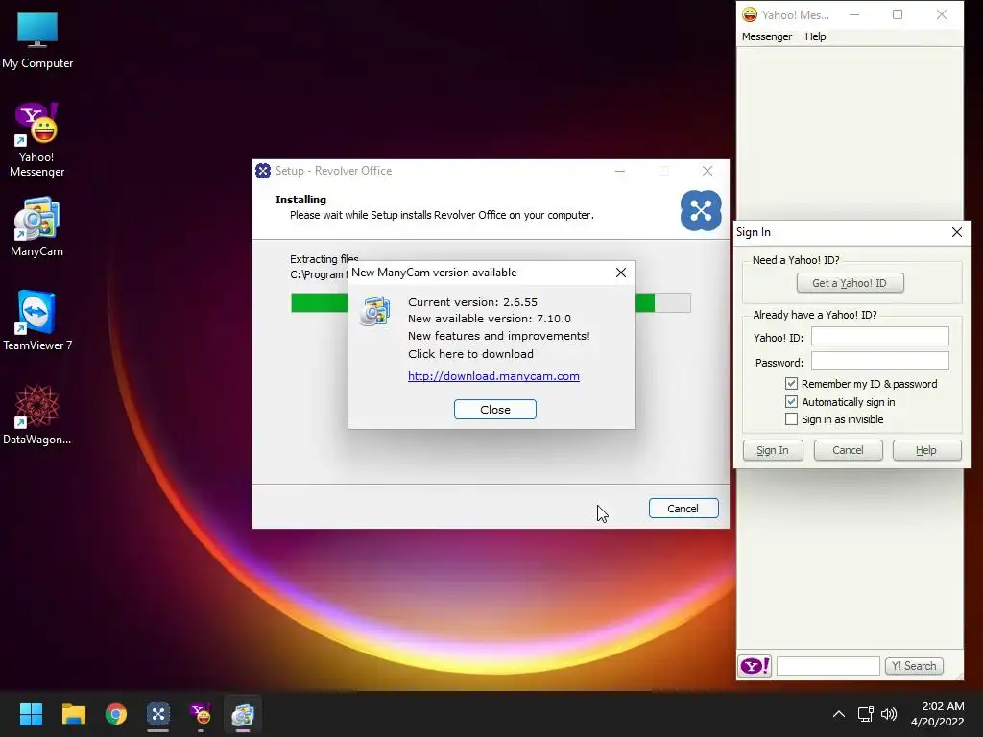Screen dimensions: 983x737
Task: Cancel the Revolver Office installation
Action: (683, 509)
